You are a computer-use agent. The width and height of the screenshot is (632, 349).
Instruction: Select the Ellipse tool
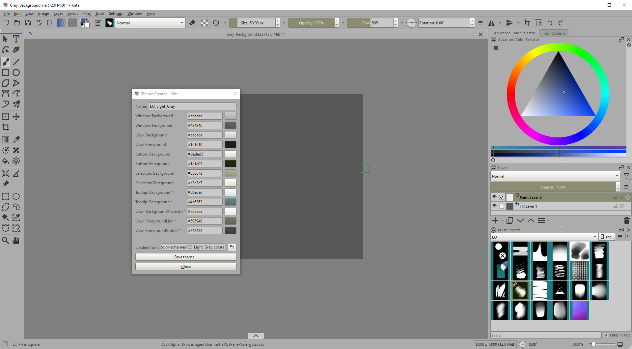coord(16,73)
